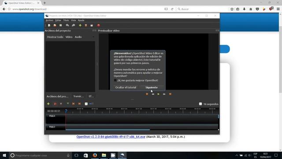Toggle fullscreen with the toolbar icon
The width and height of the screenshot is (282, 159).
[92, 26]
